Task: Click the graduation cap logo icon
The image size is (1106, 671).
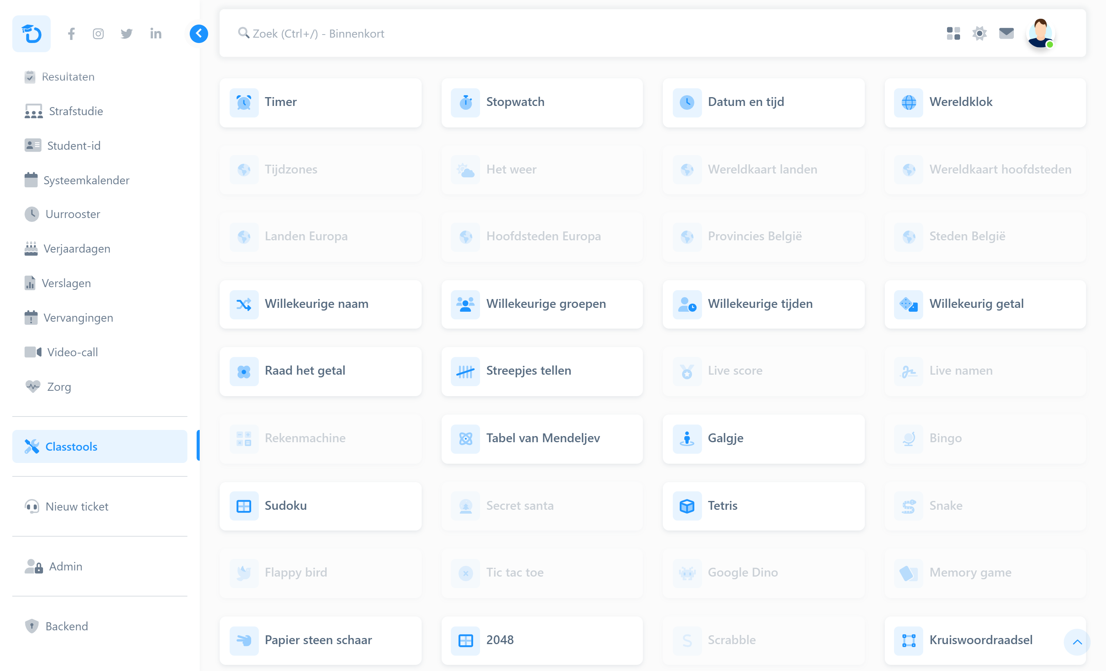Action: coord(31,34)
